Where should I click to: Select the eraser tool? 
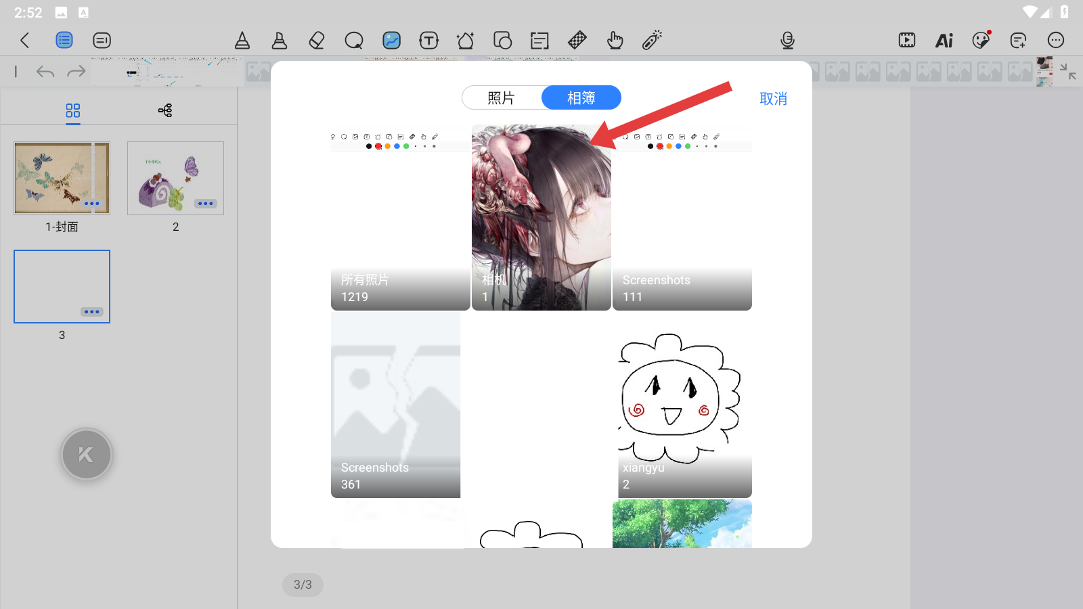tap(316, 41)
